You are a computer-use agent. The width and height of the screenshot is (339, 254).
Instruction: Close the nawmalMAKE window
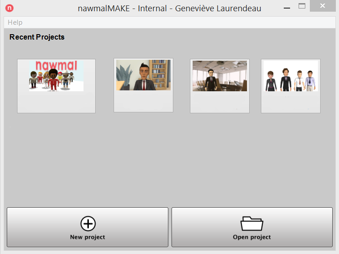(322, 6)
